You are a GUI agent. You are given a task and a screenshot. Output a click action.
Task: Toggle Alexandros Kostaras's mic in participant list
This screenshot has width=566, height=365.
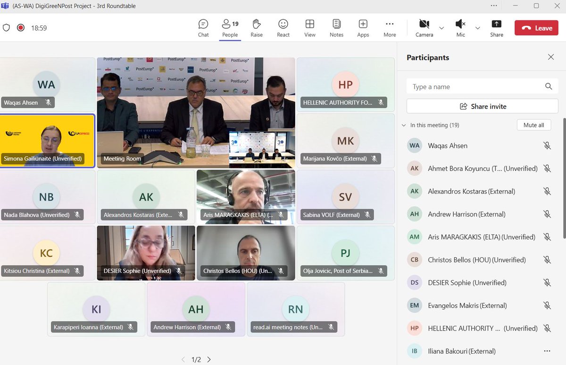click(x=547, y=191)
